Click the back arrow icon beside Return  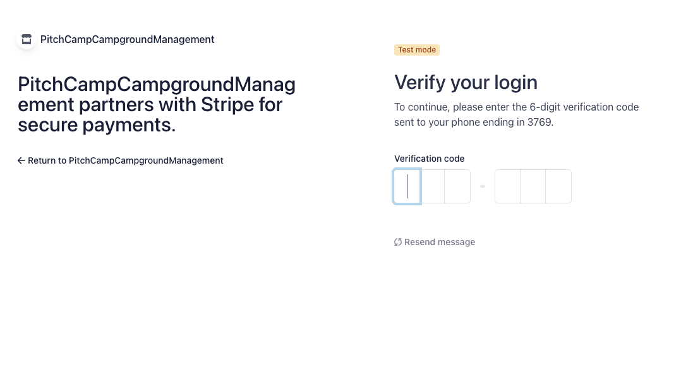21,161
